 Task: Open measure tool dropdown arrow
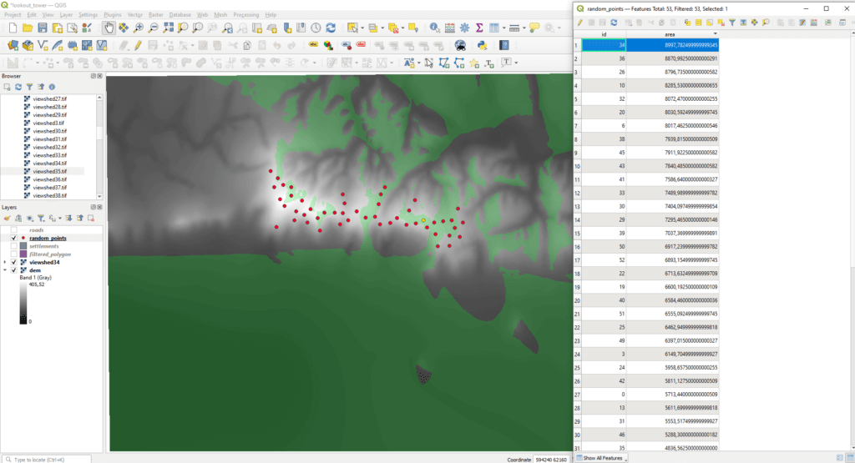tap(524, 28)
